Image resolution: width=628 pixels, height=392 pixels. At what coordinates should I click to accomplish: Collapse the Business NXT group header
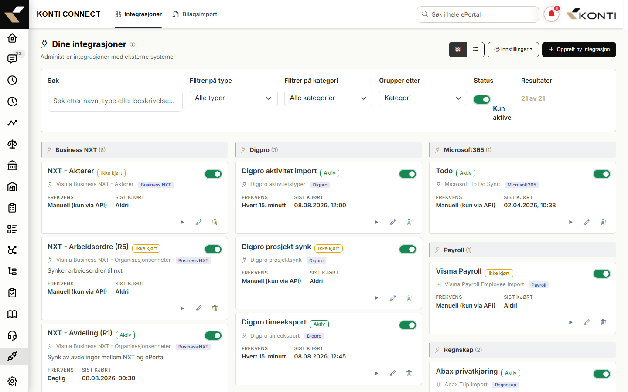click(134, 150)
